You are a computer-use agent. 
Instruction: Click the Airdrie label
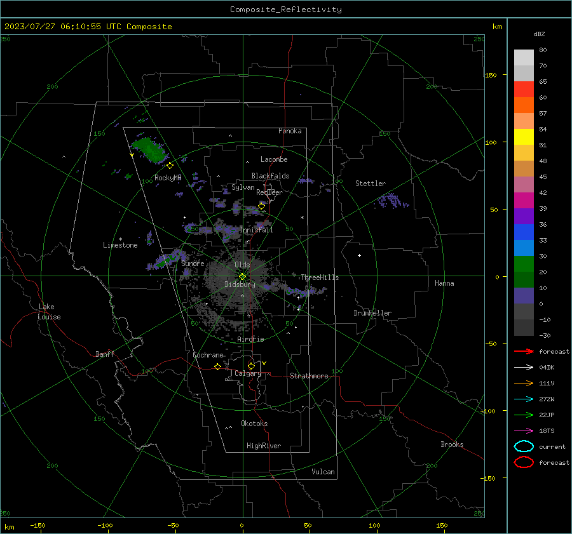click(250, 339)
